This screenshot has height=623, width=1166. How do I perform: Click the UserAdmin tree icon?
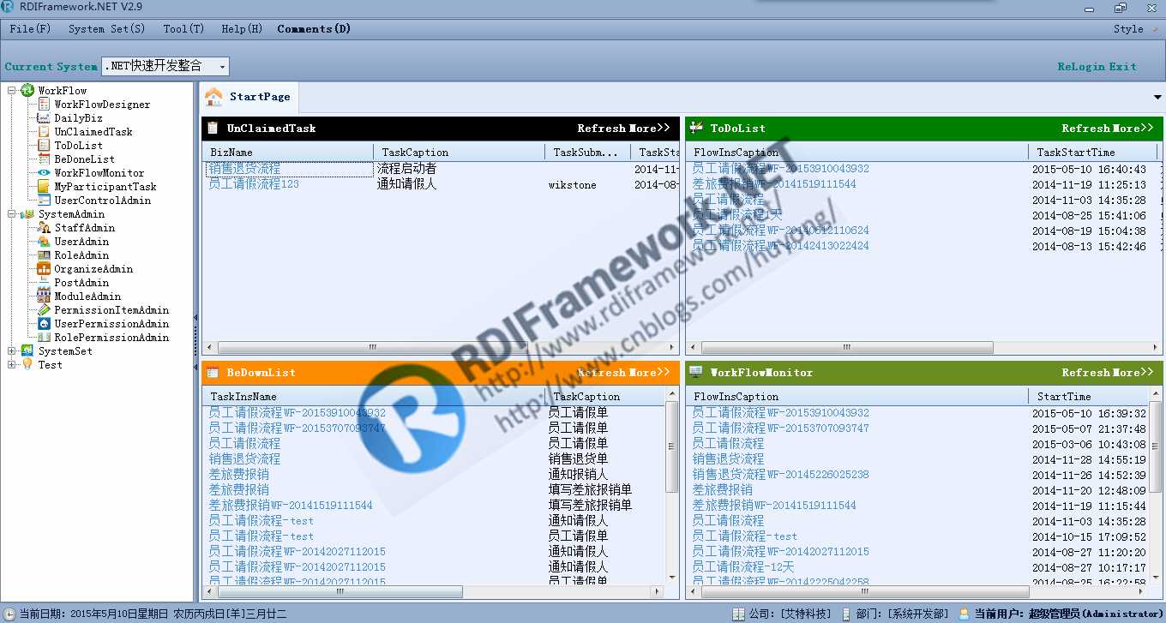point(44,242)
